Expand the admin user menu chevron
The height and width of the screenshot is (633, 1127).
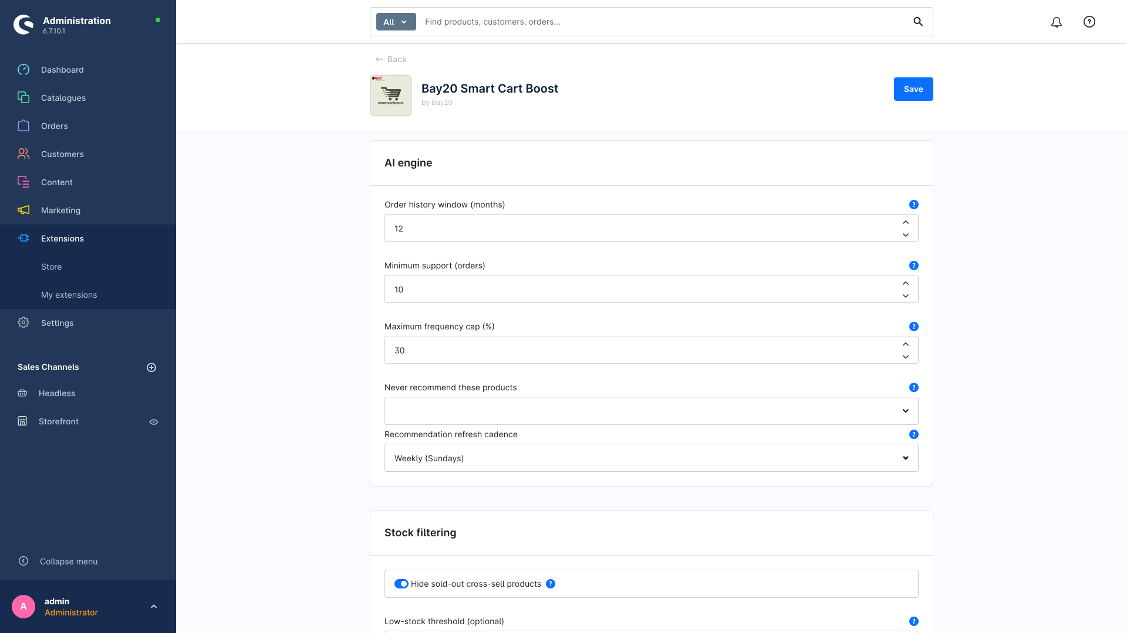pos(154,607)
